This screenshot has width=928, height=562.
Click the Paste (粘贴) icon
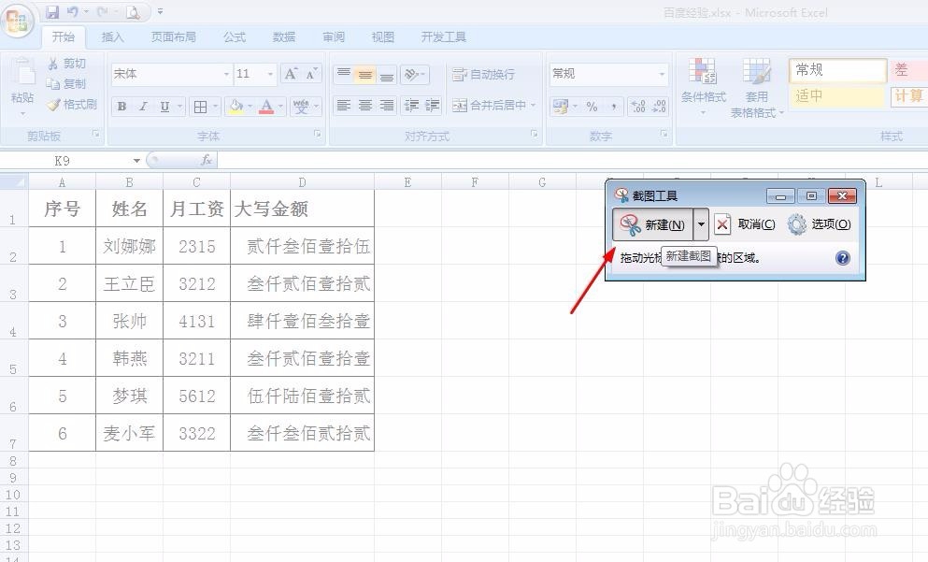tap(22, 74)
